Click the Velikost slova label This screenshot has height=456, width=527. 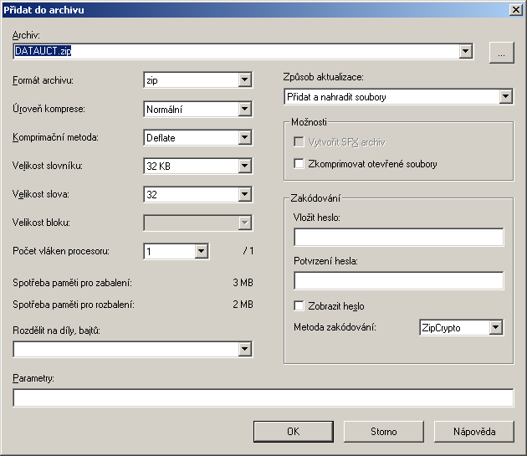41,194
